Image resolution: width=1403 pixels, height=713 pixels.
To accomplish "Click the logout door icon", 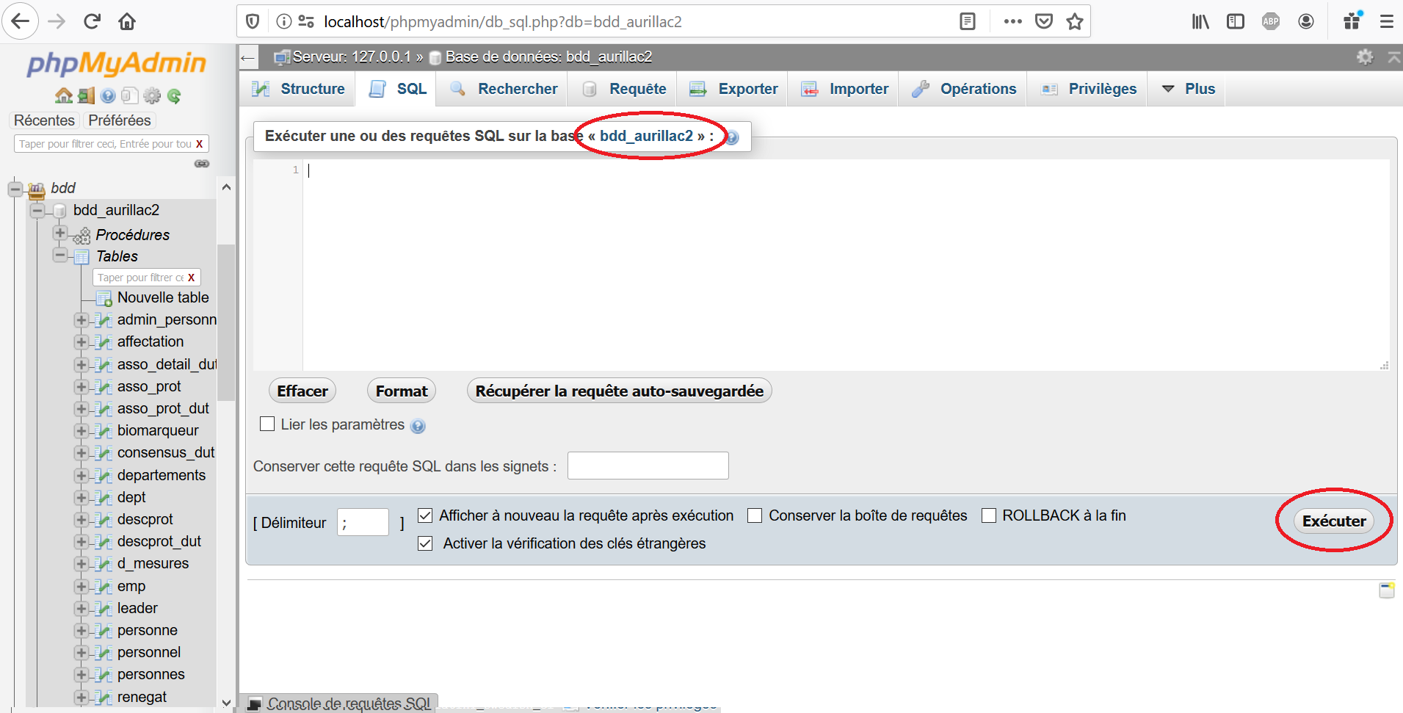I will [86, 96].
